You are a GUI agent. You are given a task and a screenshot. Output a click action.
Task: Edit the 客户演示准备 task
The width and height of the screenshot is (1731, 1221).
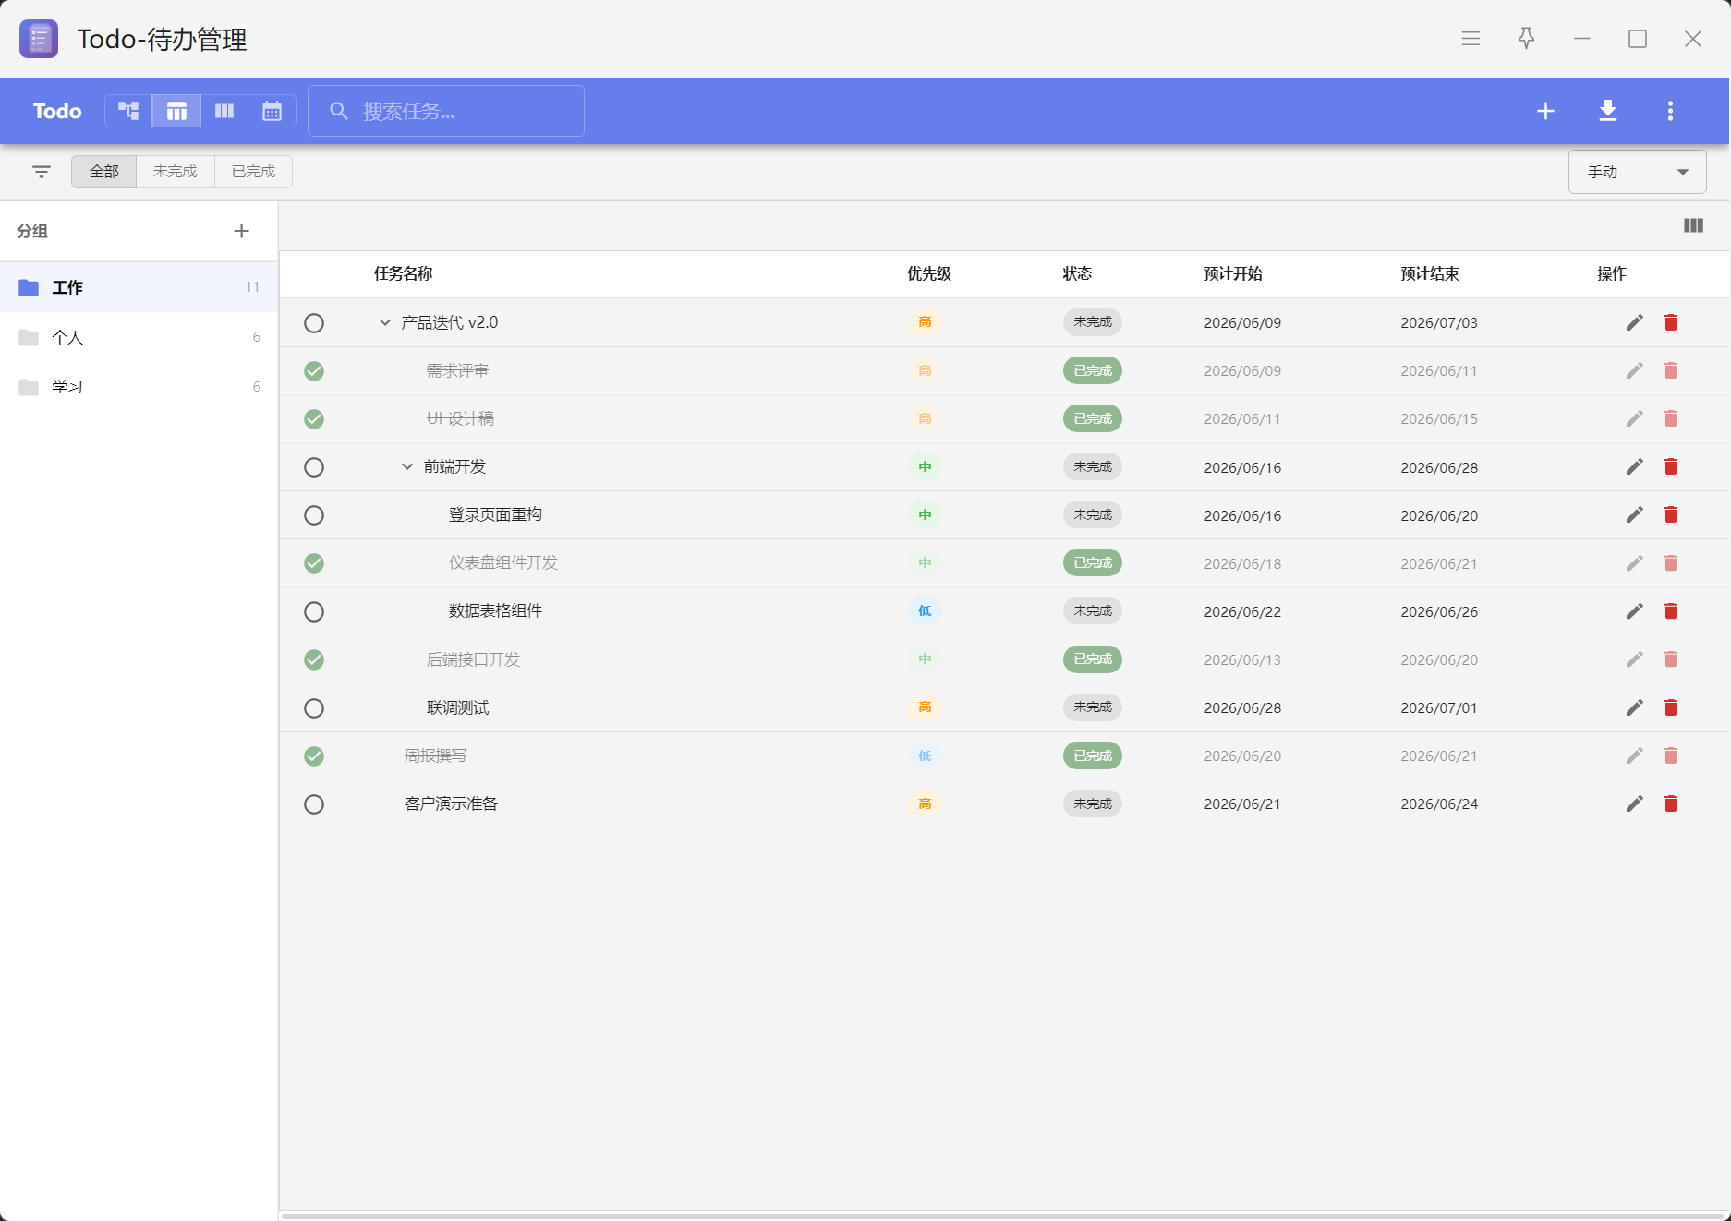coord(1635,804)
